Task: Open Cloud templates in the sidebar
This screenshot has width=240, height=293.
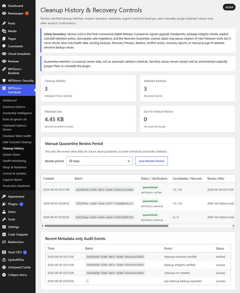Action: [19, 54]
